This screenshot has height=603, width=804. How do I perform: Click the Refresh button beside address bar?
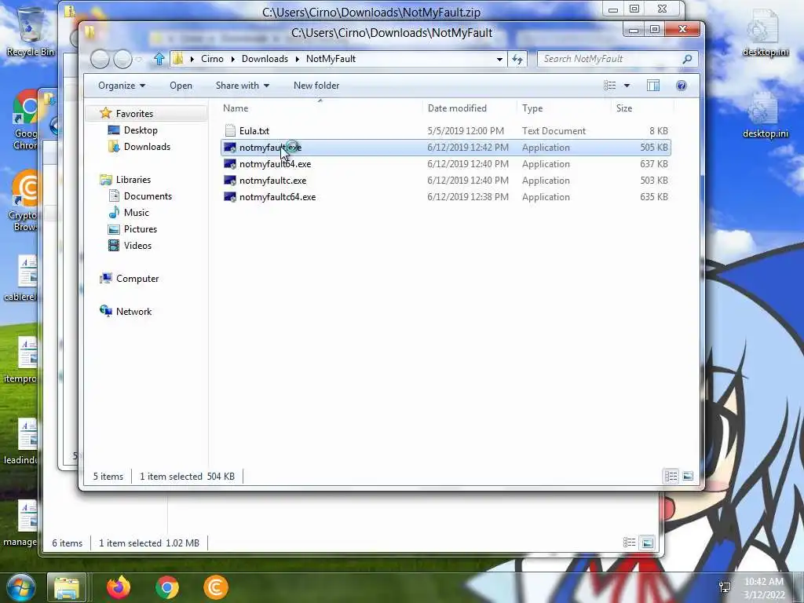[517, 59]
